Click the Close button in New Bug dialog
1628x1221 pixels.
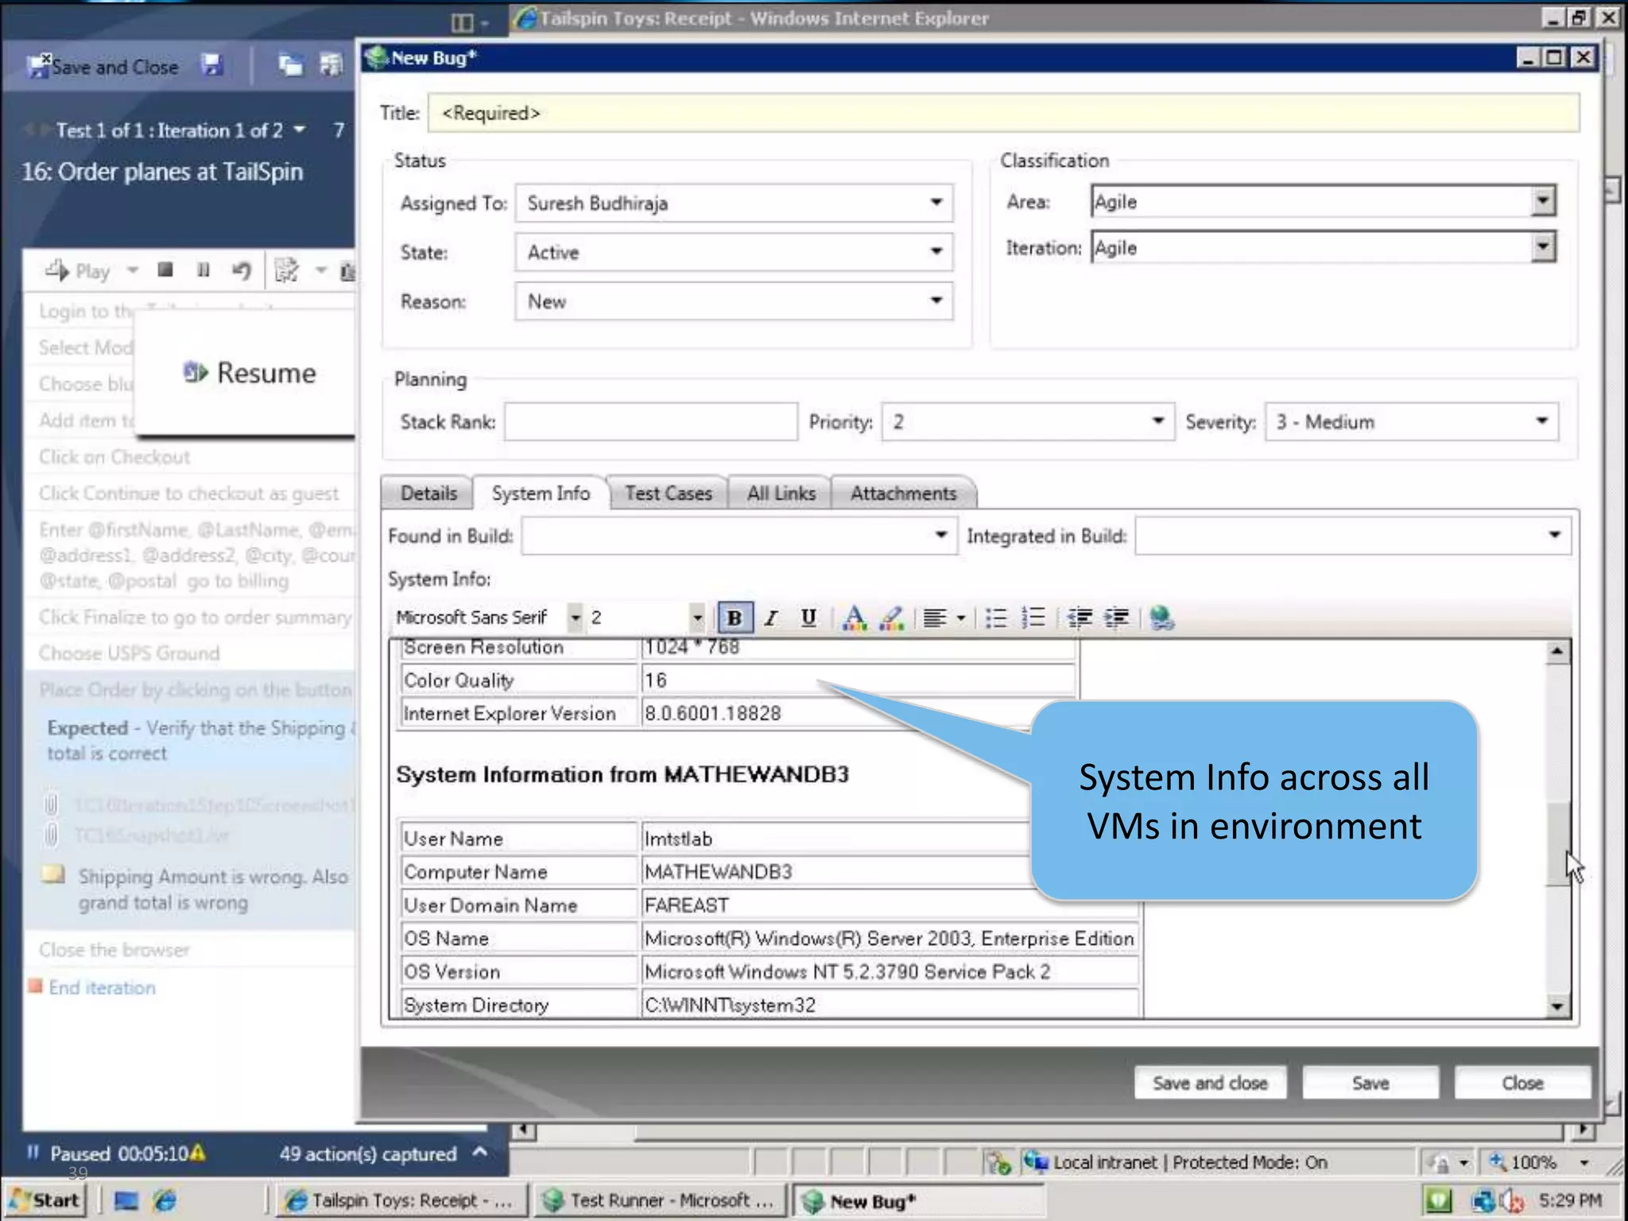(1522, 1083)
